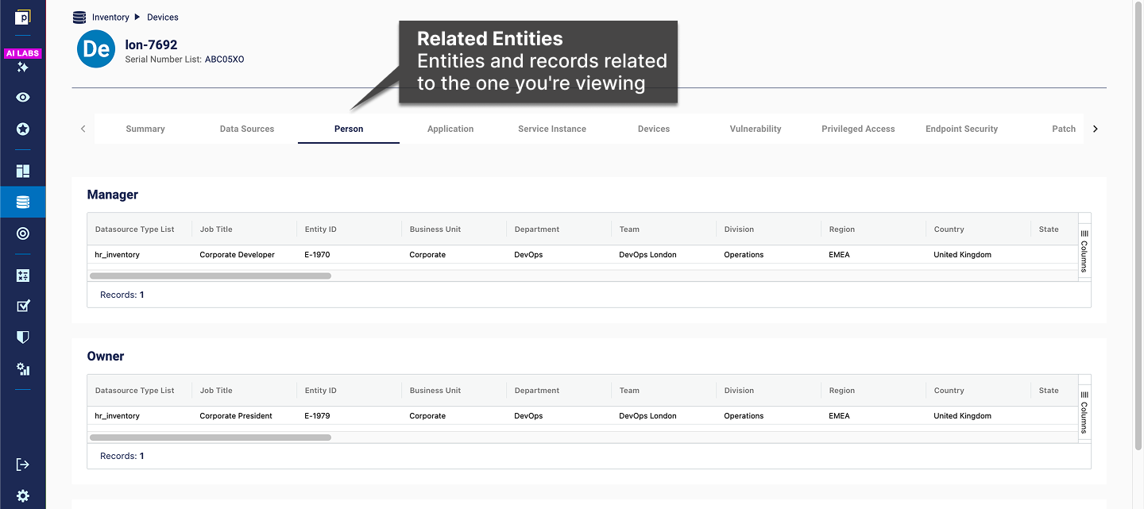
Task: Open the Endpoint Security tab
Action: click(961, 129)
